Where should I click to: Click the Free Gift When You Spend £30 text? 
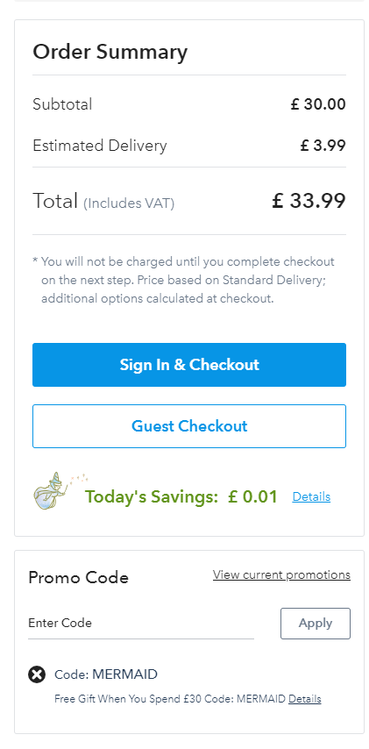(170, 699)
